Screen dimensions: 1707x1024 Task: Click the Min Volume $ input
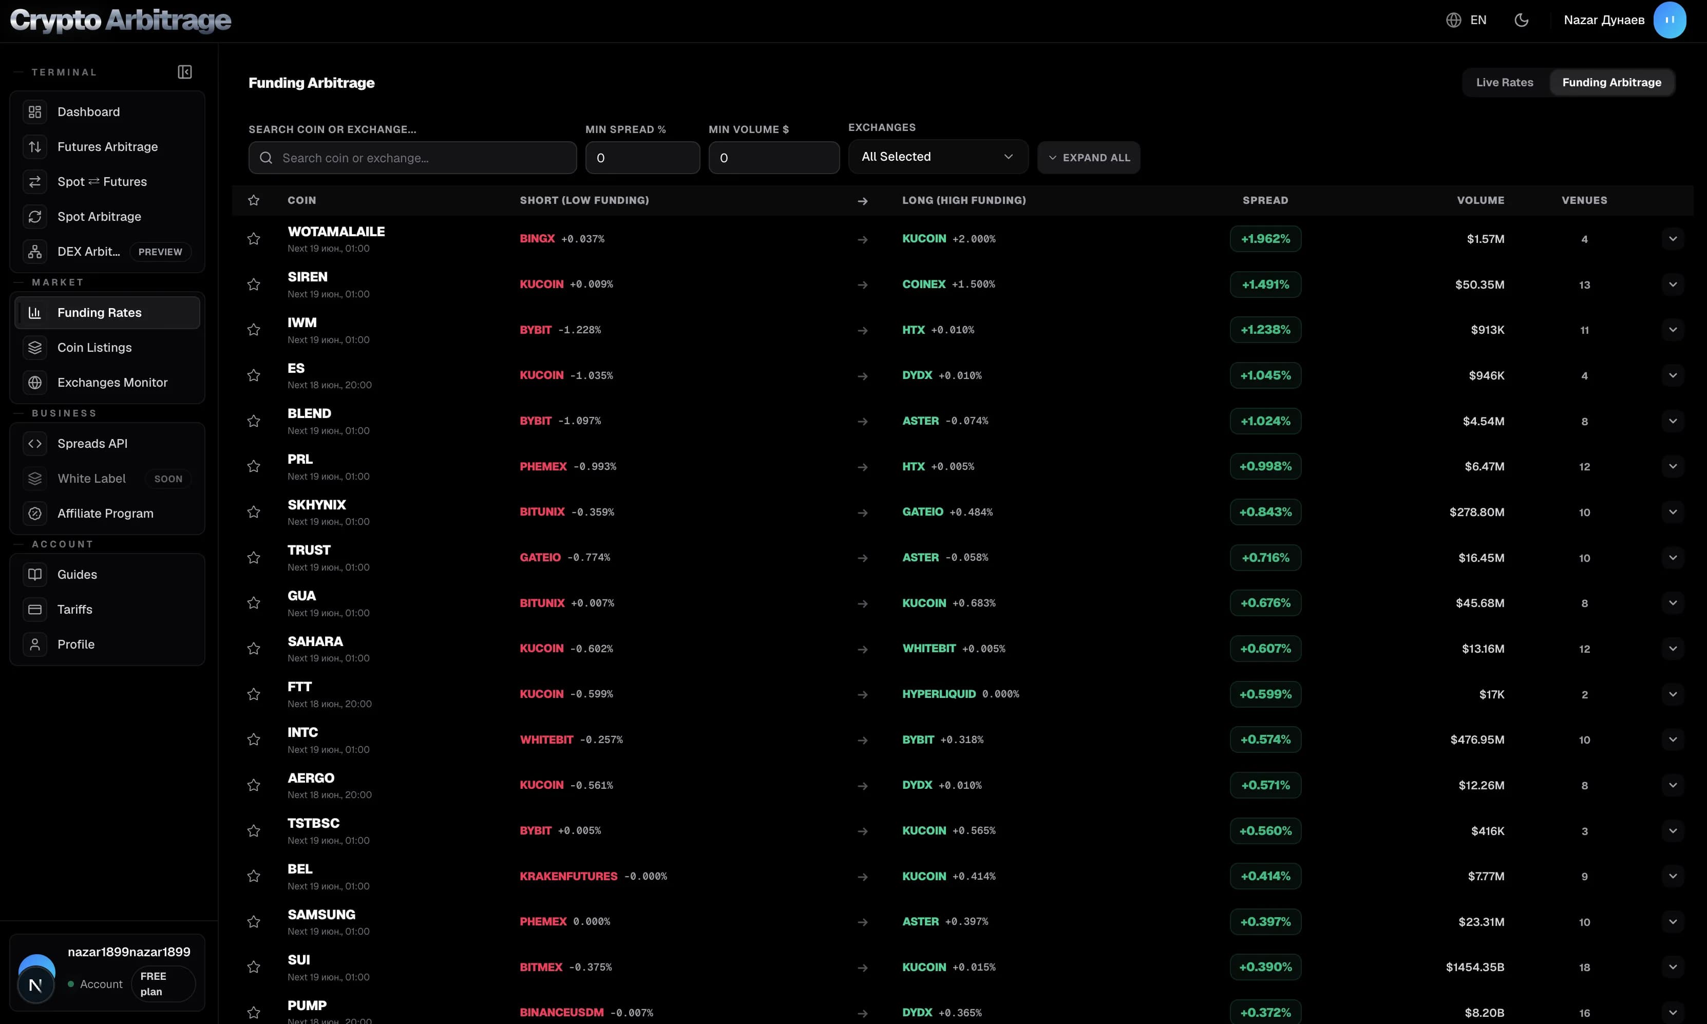coord(773,158)
